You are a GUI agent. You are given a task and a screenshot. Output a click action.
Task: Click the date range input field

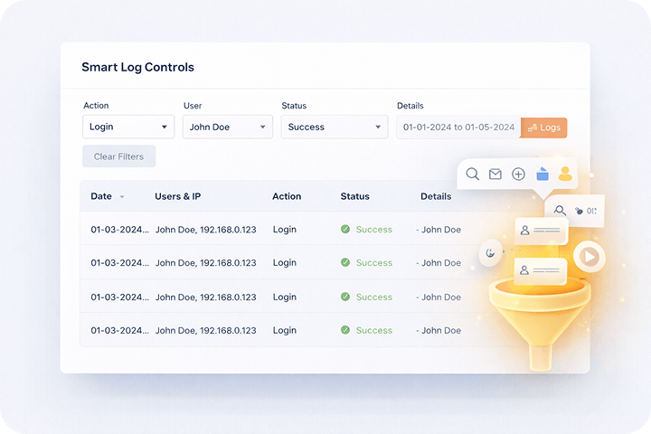click(458, 127)
